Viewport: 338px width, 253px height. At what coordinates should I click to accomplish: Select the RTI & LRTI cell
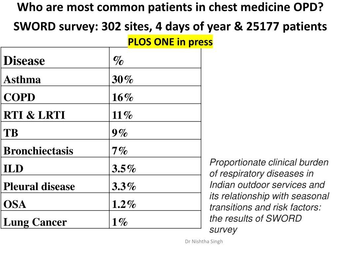click(55, 113)
